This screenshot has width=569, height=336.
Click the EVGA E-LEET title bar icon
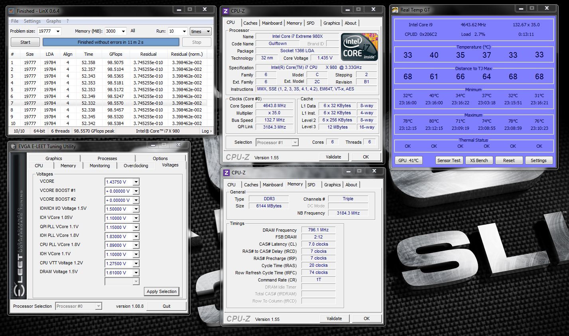pos(14,146)
